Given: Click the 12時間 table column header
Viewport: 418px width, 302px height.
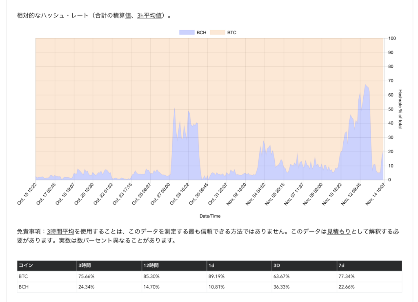Looking at the screenshot, I should point(174,266).
